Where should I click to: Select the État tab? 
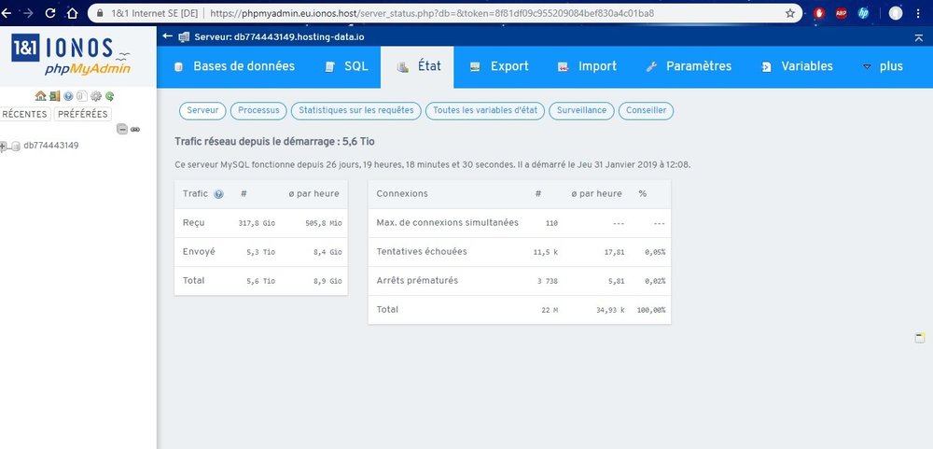[419, 66]
